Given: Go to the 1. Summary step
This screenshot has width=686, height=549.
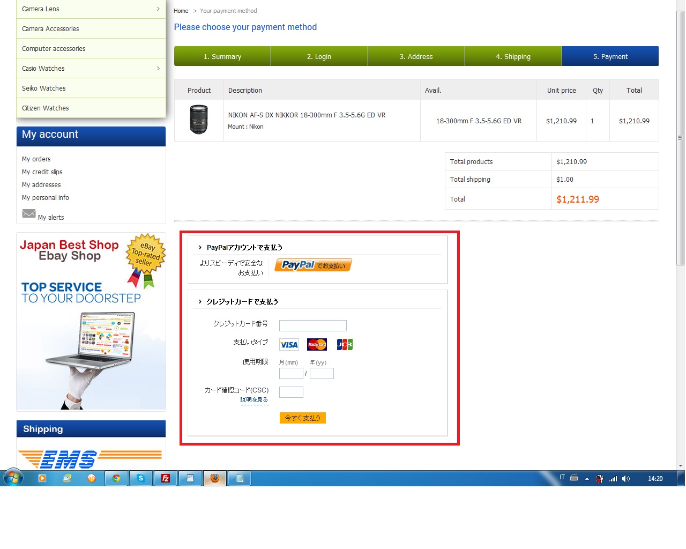Looking at the screenshot, I should coord(222,56).
